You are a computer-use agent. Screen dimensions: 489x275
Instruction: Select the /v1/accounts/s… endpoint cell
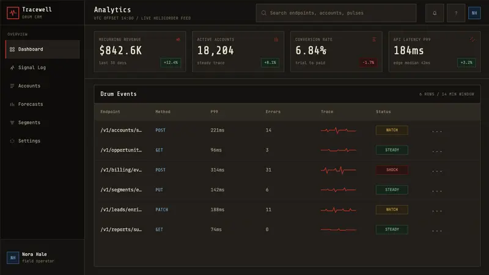click(121, 130)
